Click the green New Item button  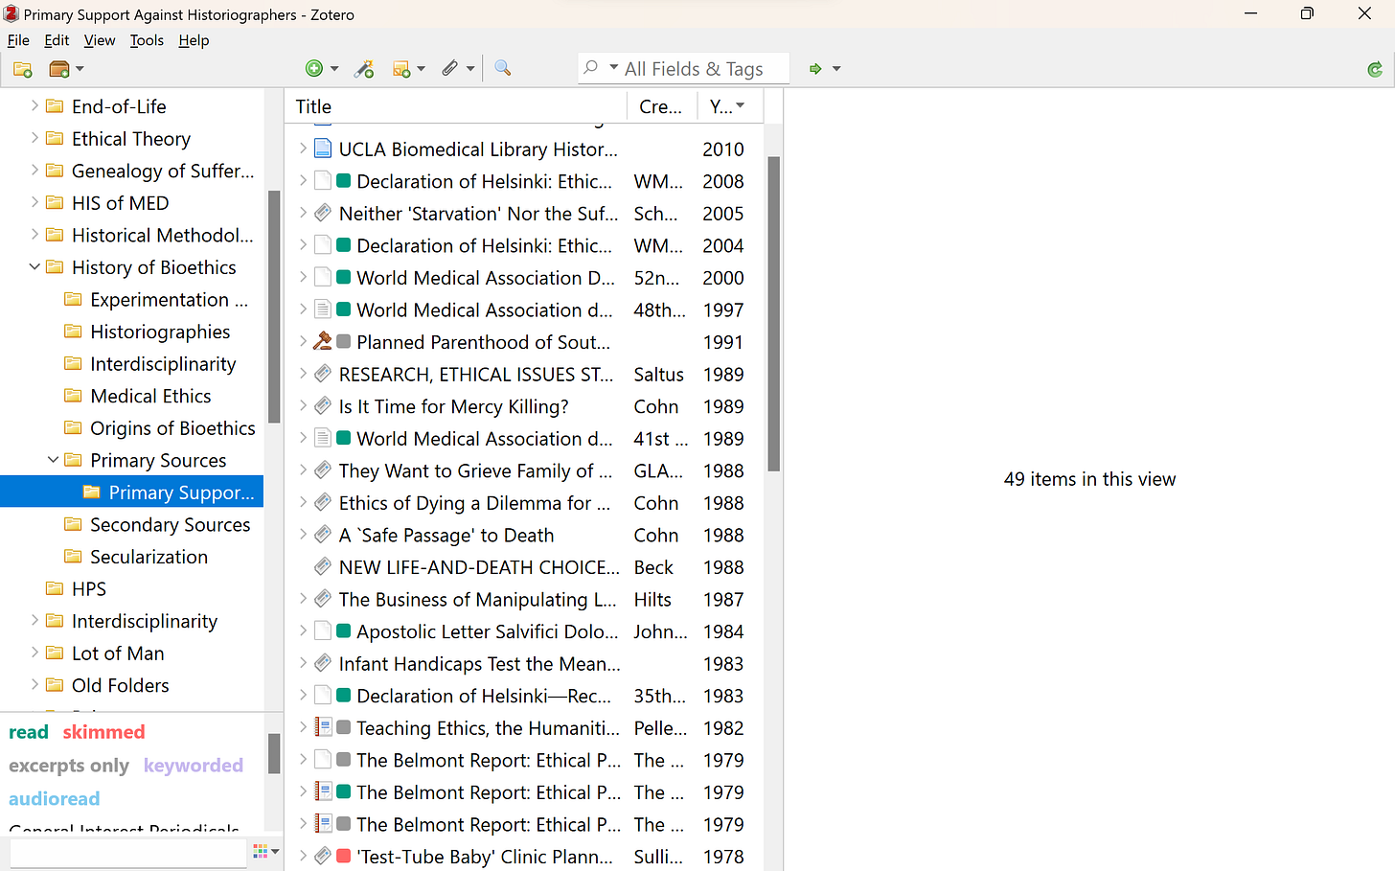point(313,69)
